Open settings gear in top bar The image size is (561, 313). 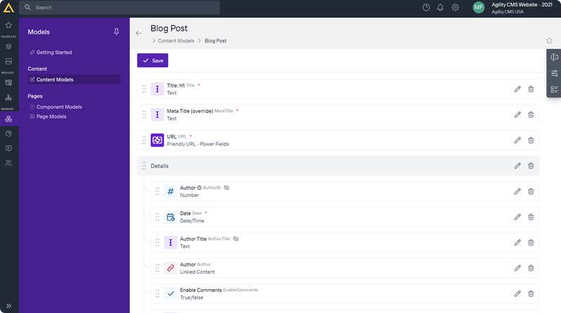[455, 8]
